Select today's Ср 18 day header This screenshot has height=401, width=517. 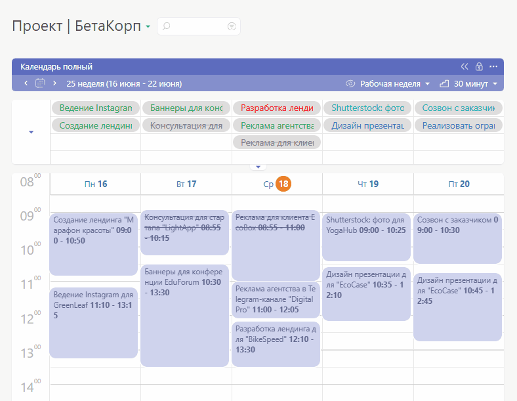tap(277, 184)
